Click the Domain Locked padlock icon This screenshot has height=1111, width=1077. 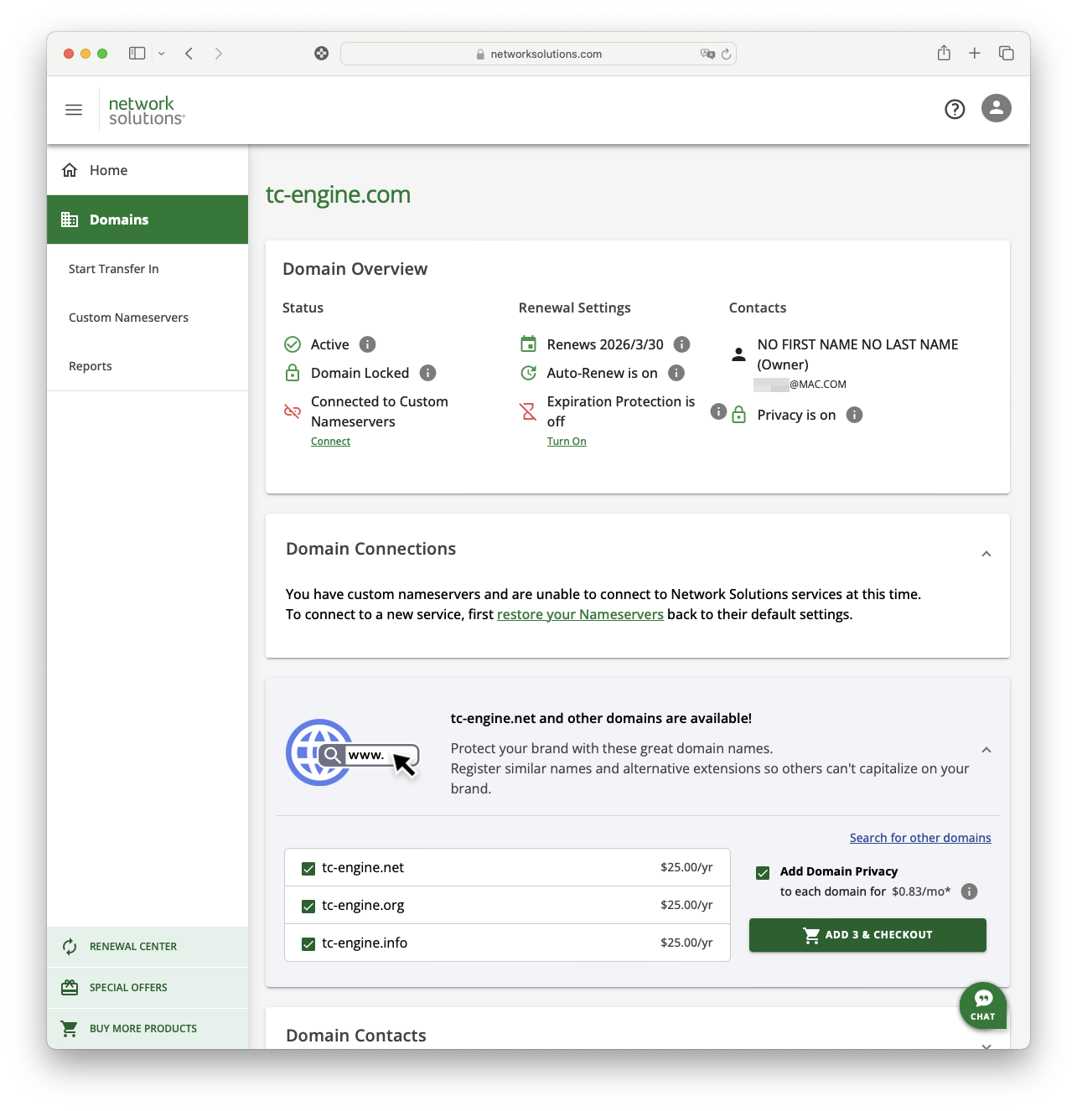click(293, 373)
